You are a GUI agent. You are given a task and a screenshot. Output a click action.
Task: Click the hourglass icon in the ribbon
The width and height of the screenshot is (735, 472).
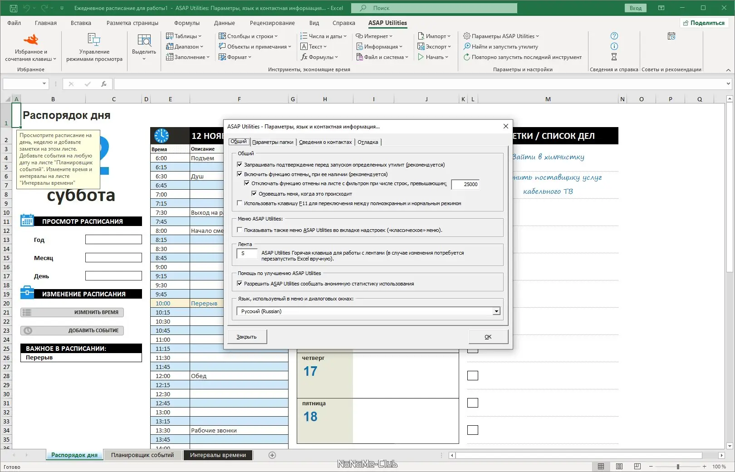point(614,57)
